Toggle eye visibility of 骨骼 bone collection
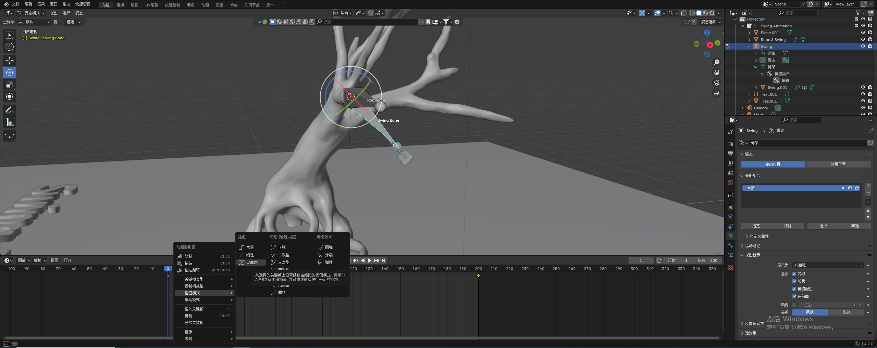This screenshot has width=877, height=348. pyautogui.click(x=850, y=188)
